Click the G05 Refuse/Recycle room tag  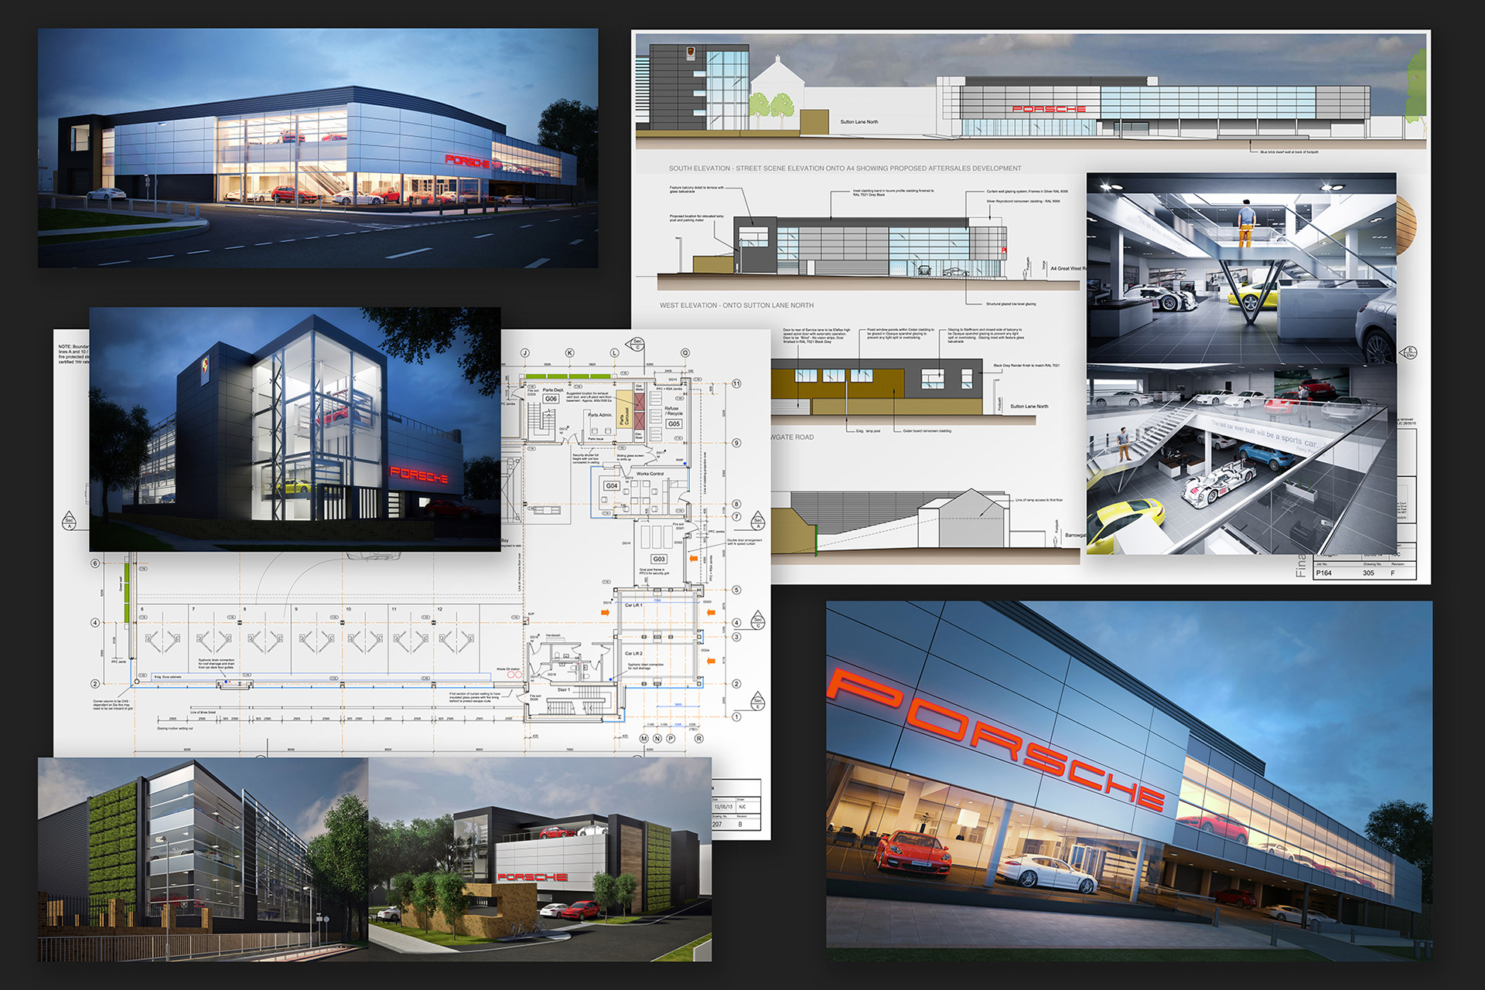point(674,424)
